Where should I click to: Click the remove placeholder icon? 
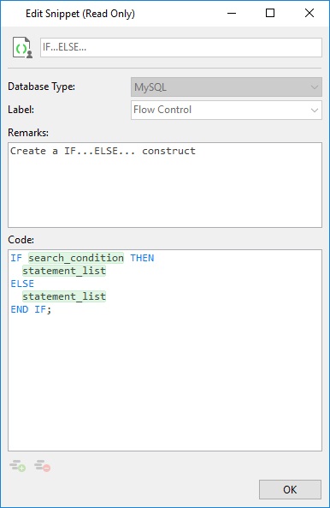pos(43,466)
